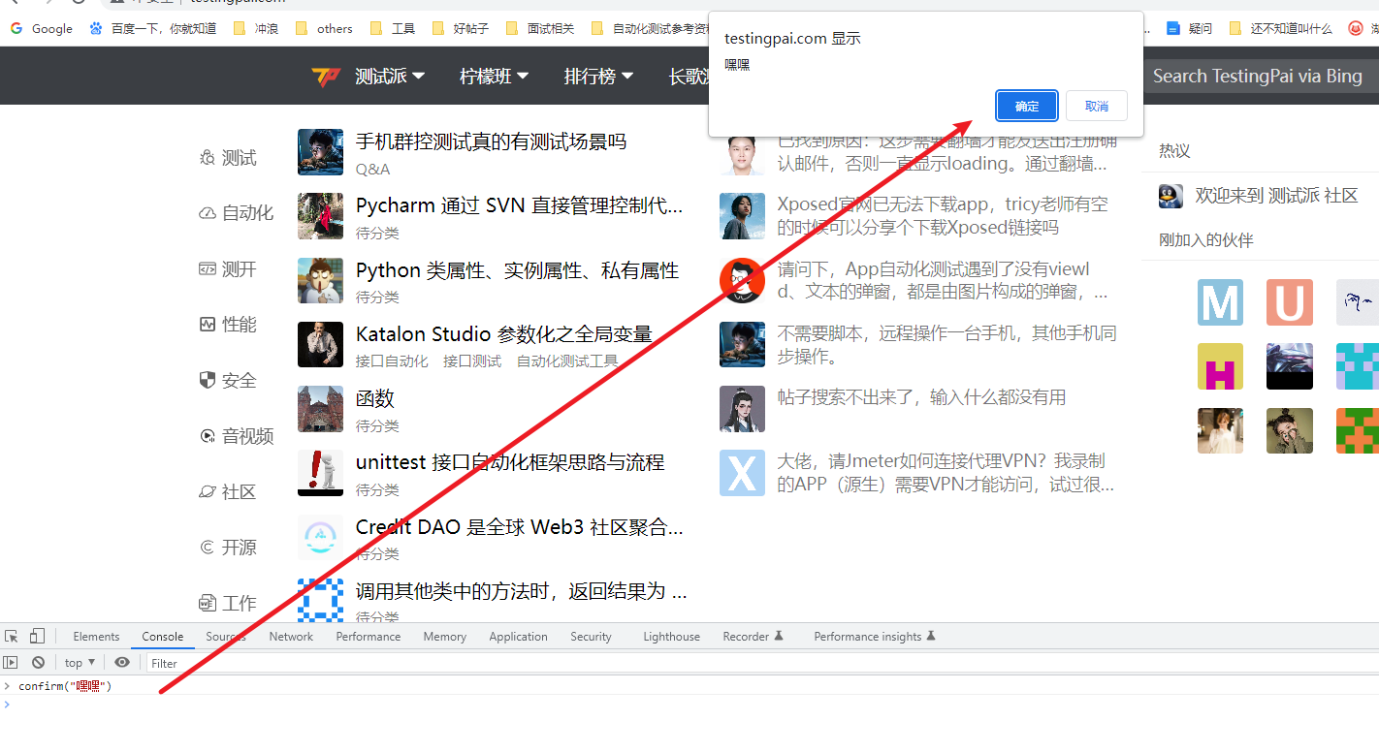This screenshot has width=1379, height=753.
Task: Click the 接口自动化 tag
Action: pos(392,361)
